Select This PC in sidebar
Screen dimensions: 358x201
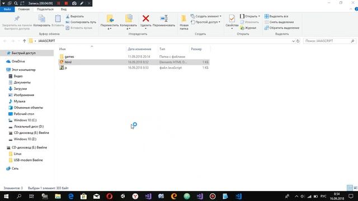[x=23, y=70]
